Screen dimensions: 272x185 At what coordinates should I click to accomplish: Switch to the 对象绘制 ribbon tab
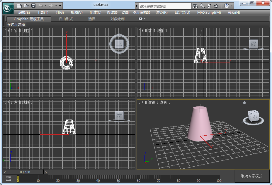118,19
